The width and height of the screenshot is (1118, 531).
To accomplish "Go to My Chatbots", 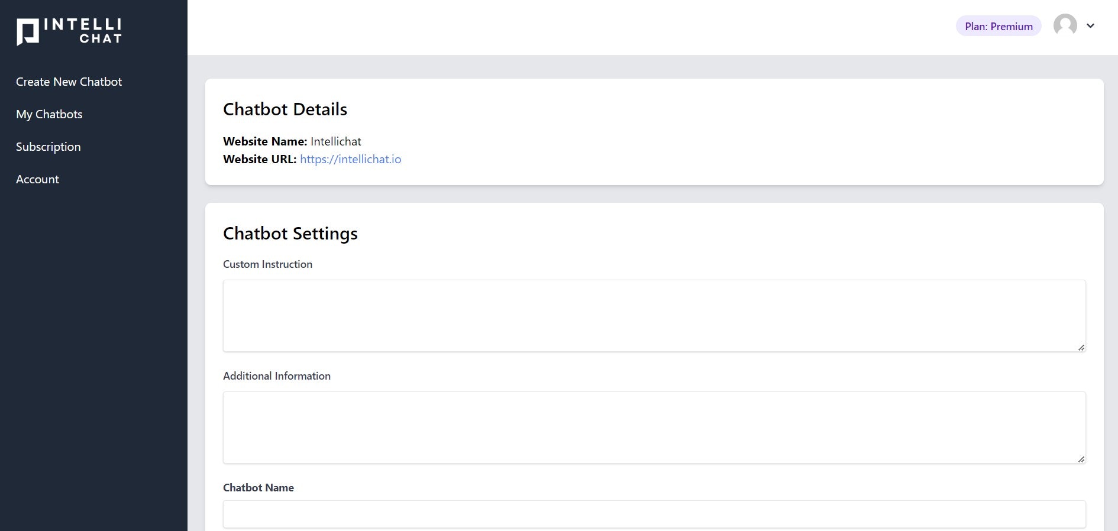I will pyautogui.click(x=49, y=114).
